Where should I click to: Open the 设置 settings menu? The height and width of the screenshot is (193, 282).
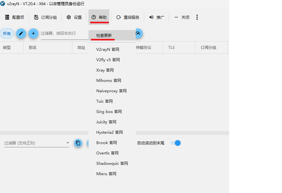coord(74,17)
